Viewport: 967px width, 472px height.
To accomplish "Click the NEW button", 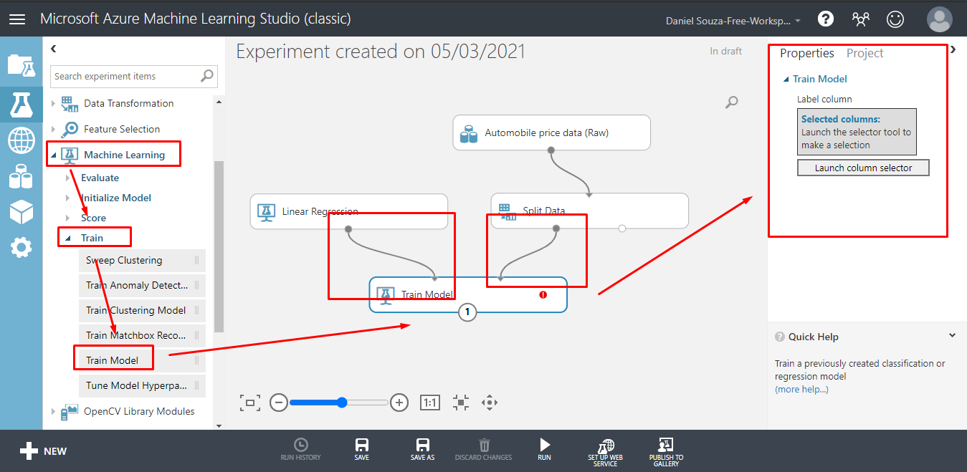I will 43,451.
